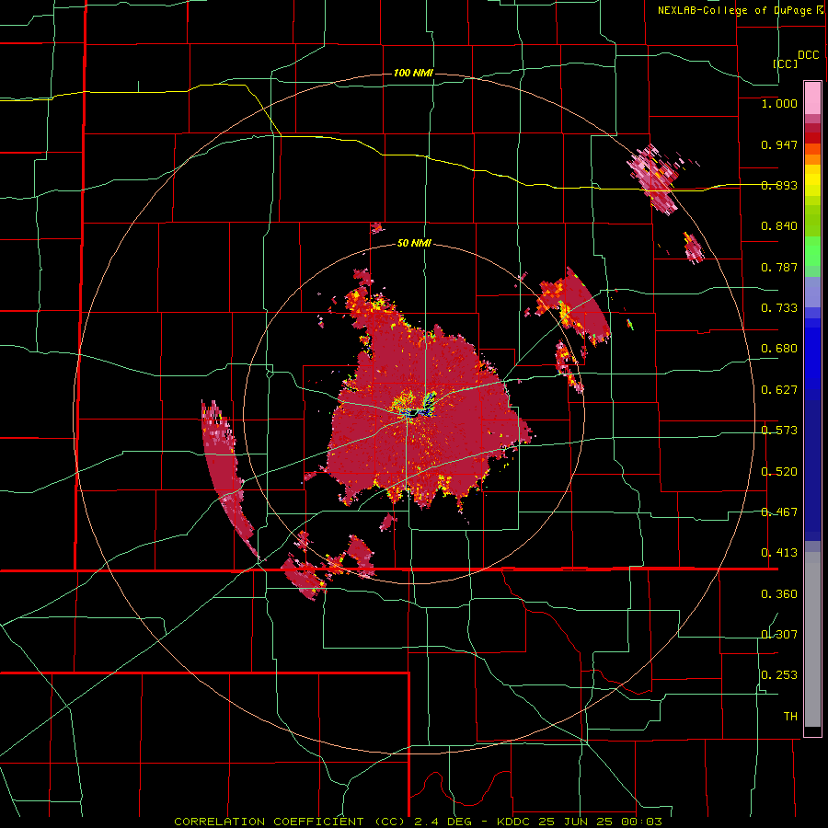Screen dimensions: 828x828
Task: Click the 0.627 legend value
Action: (x=779, y=390)
